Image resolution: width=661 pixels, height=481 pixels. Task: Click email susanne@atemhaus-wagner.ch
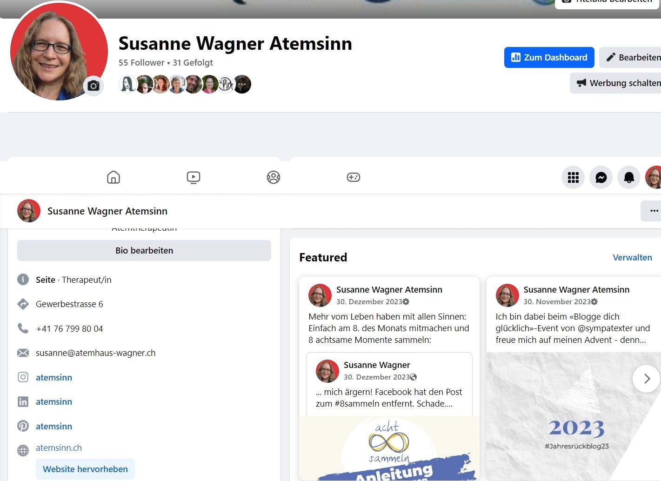point(95,353)
